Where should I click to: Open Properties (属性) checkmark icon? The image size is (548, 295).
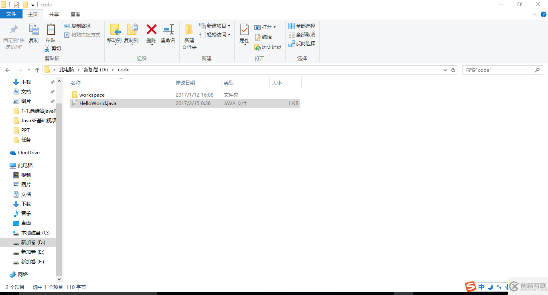click(x=244, y=30)
